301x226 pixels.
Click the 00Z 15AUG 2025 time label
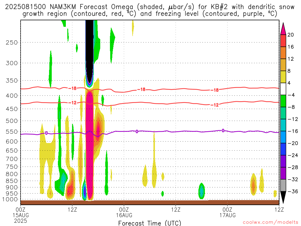[x=21, y=215]
